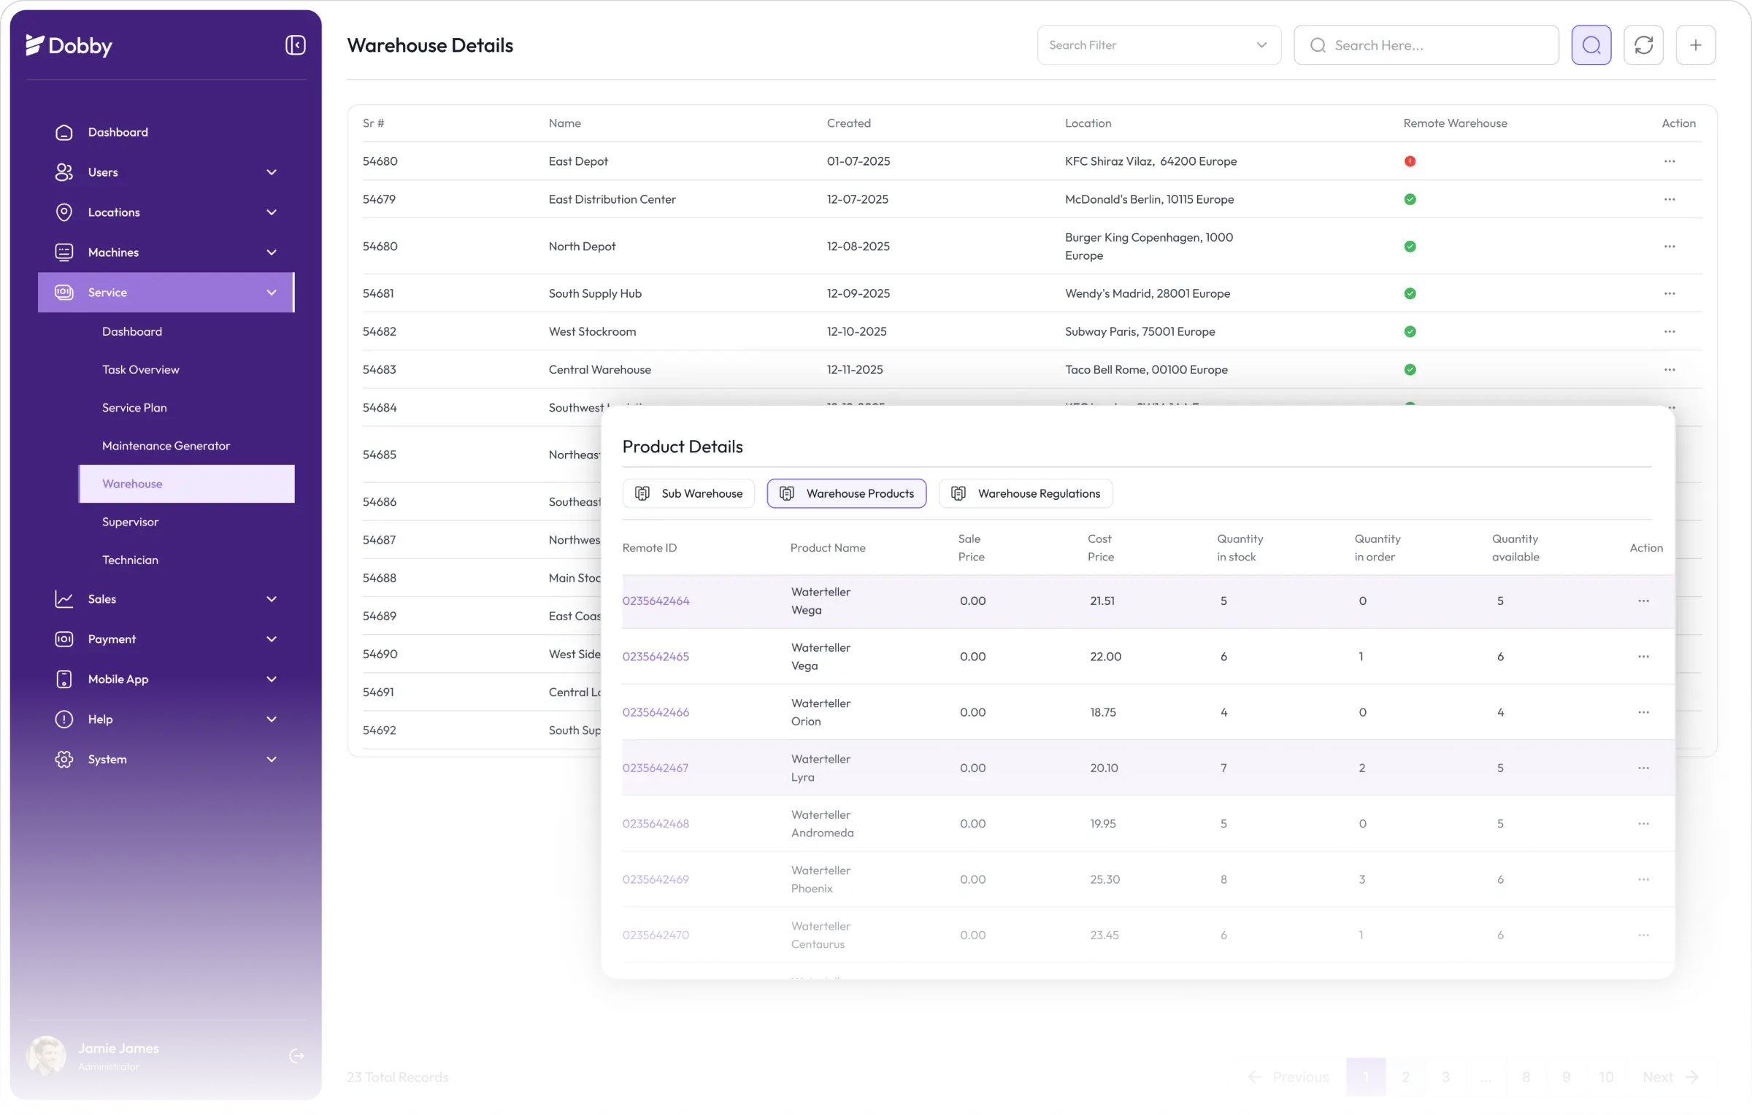Click green status indicator for West Stockroom
The width and height of the screenshot is (1752, 1115).
(1410, 331)
